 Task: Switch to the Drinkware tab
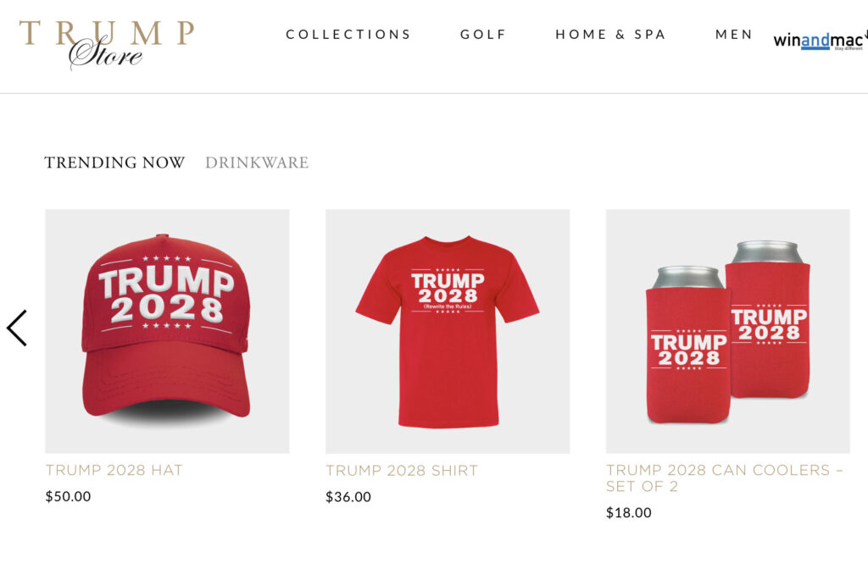257,163
